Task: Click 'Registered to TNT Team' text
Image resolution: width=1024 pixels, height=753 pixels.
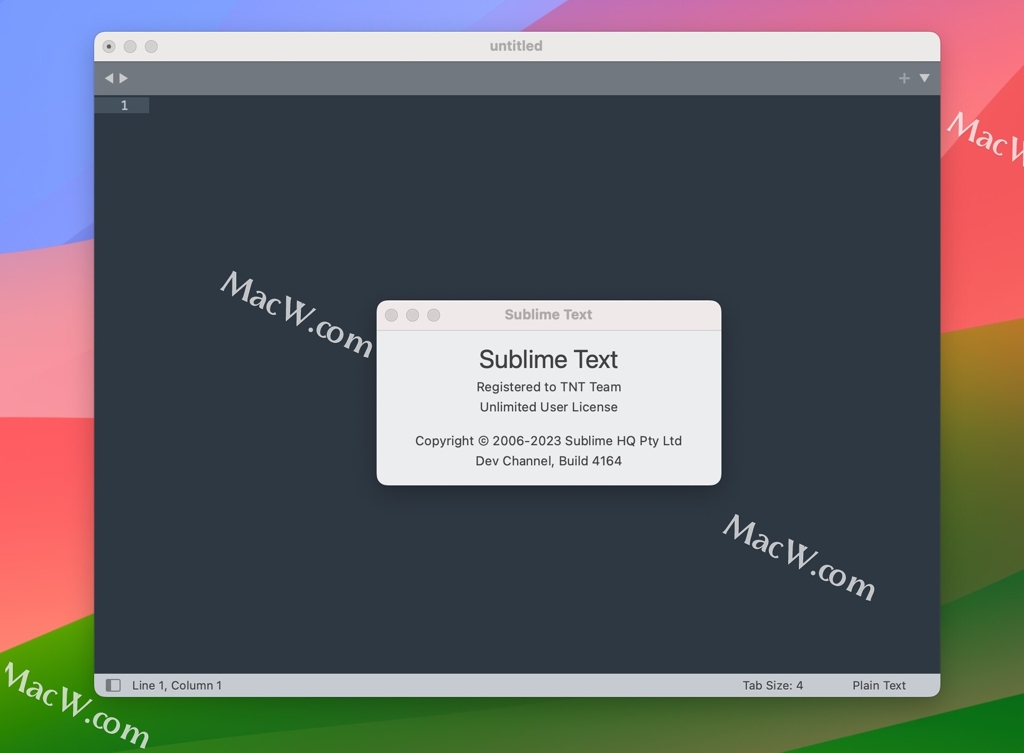Action: click(x=549, y=387)
